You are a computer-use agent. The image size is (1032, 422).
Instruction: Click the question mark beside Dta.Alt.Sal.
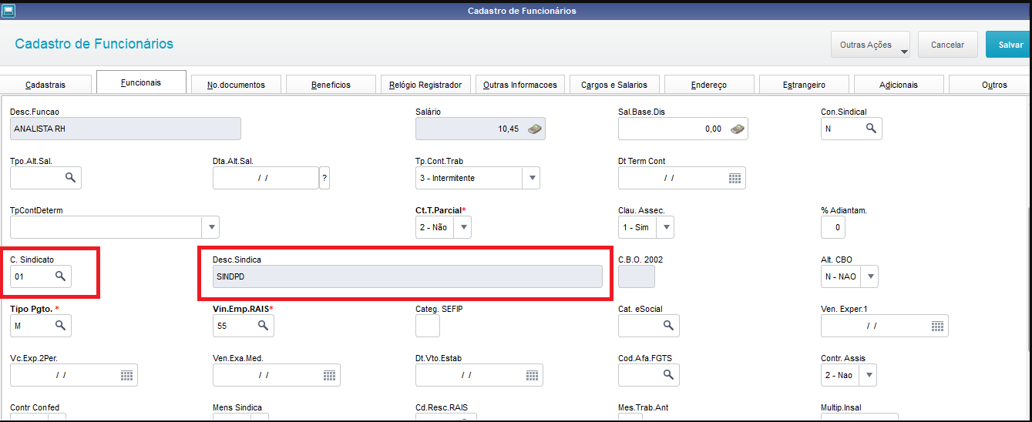pyautogui.click(x=324, y=178)
